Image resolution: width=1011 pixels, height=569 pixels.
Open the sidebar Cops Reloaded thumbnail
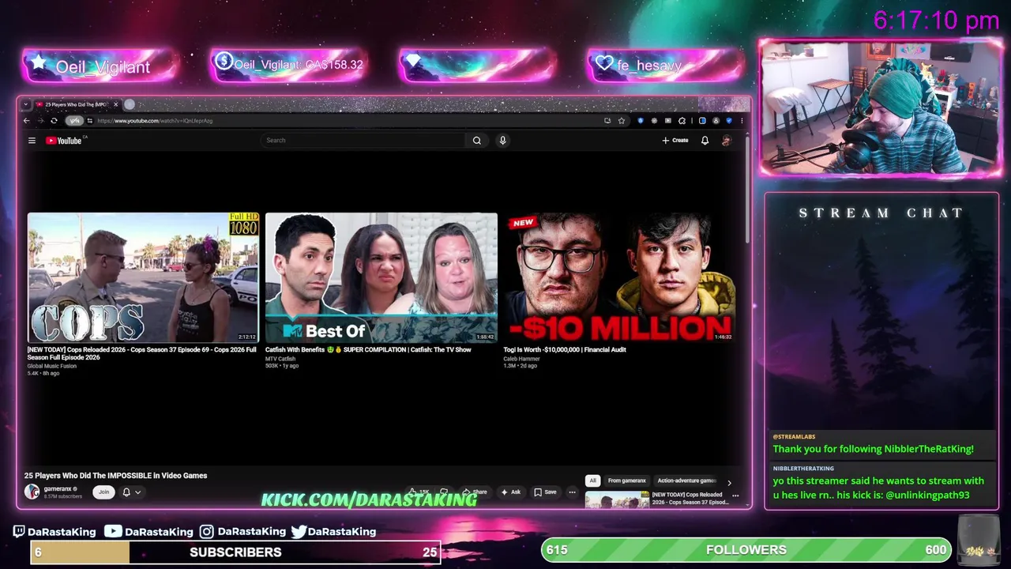pos(617,499)
